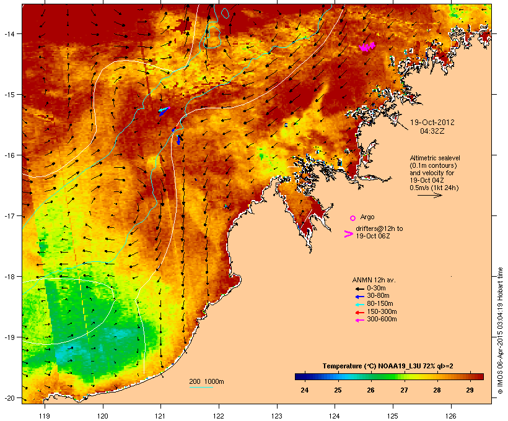Click the color bar tick label 28
Image resolution: width=508 pixels, height=421 pixels.
(x=437, y=390)
